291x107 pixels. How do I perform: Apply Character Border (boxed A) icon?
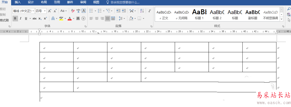coord(84,11)
